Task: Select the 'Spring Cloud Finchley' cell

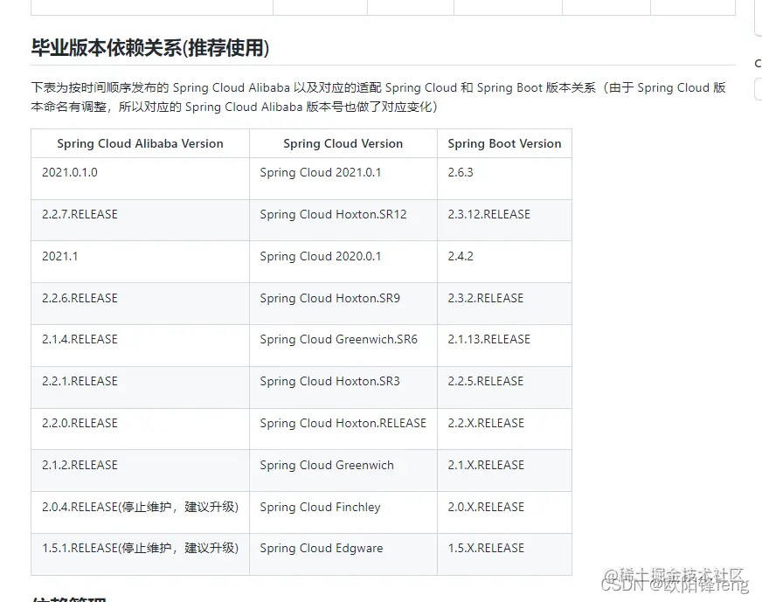Action: 343,513
